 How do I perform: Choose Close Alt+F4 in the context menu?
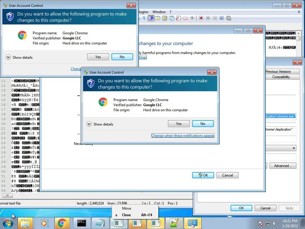tap(136, 215)
